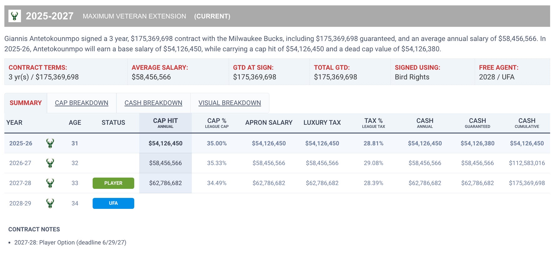557x257 pixels.
Task: Click the APRON SALARY column header
Action: (269, 123)
